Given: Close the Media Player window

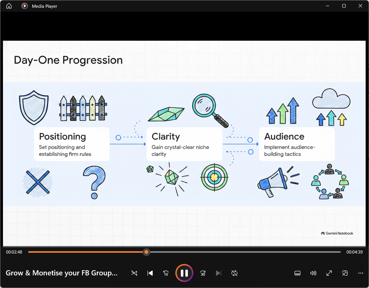Looking at the screenshot, I should (360, 6).
